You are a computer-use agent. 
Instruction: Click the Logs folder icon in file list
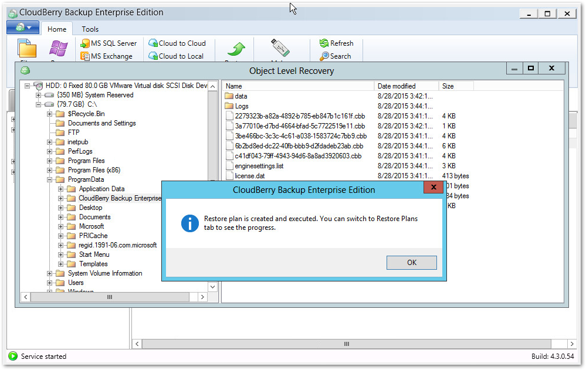coord(229,106)
